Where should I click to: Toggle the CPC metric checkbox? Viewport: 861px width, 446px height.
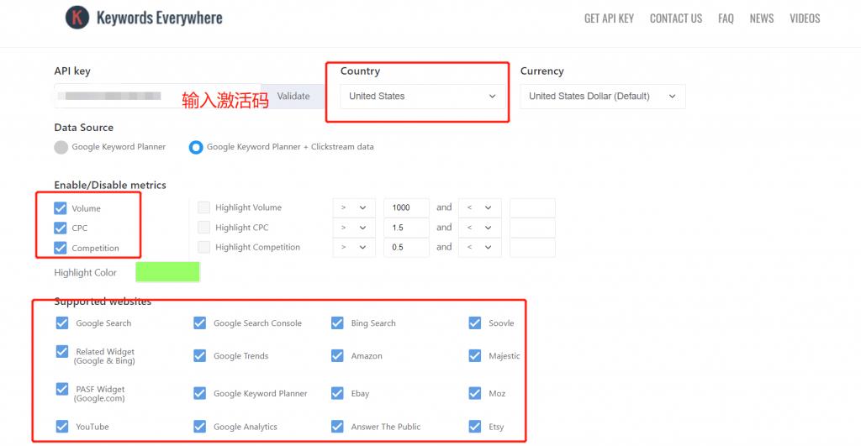(x=61, y=228)
